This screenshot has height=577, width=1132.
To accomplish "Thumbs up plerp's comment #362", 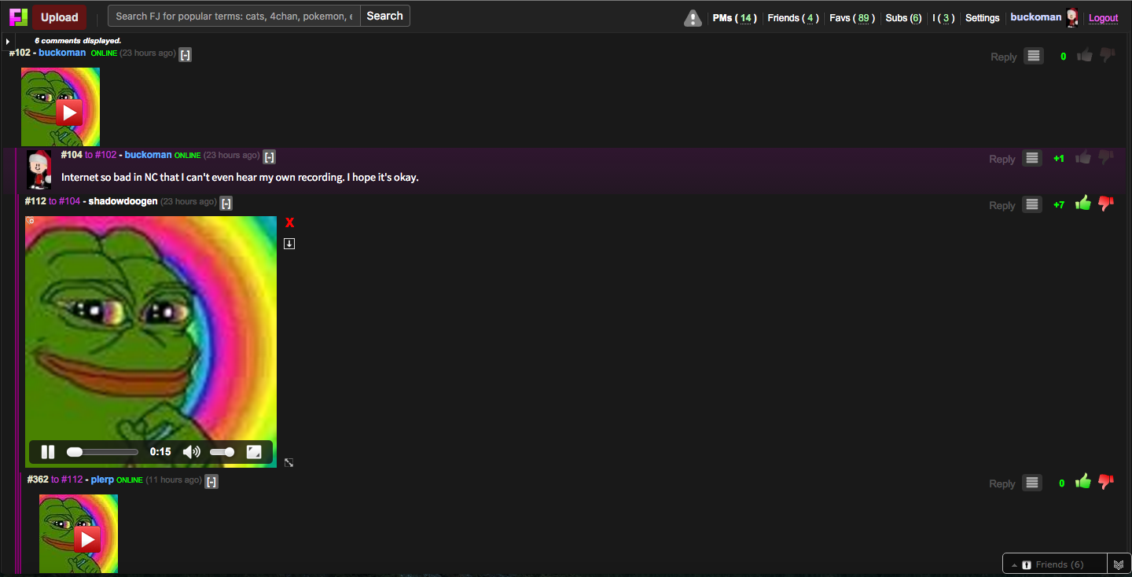I will pyautogui.click(x=1083, y=482).
